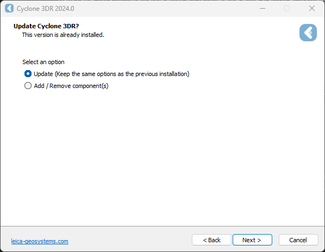Click the 'Update (Keep the same options...)' label text
Viewport: 325px width, 252px height.
click(111, 74)
